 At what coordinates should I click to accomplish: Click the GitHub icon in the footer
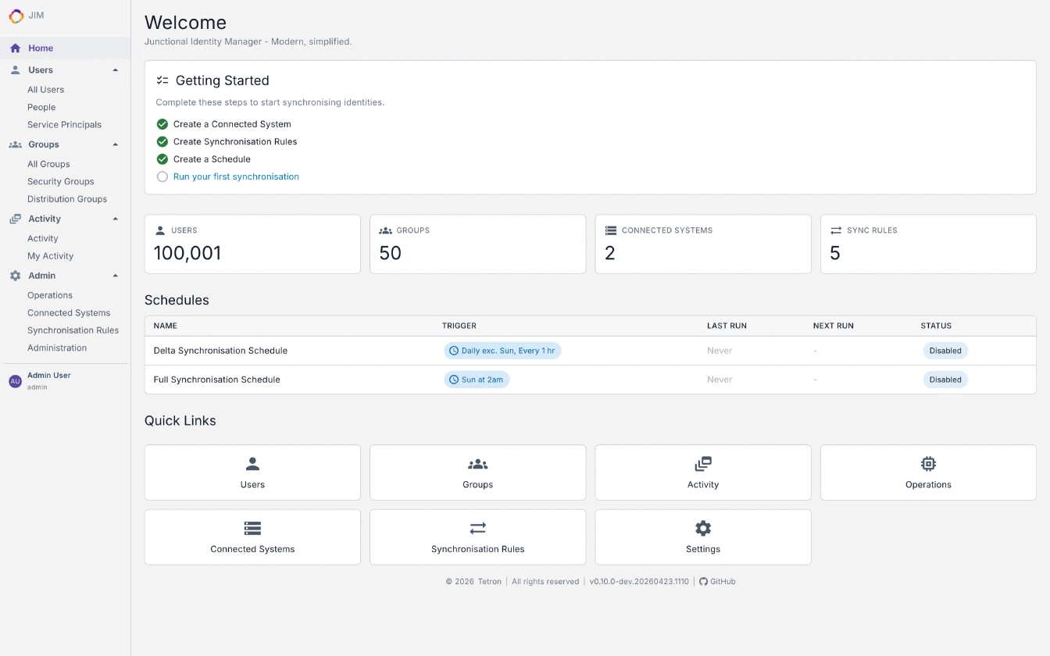click(702, 581)
